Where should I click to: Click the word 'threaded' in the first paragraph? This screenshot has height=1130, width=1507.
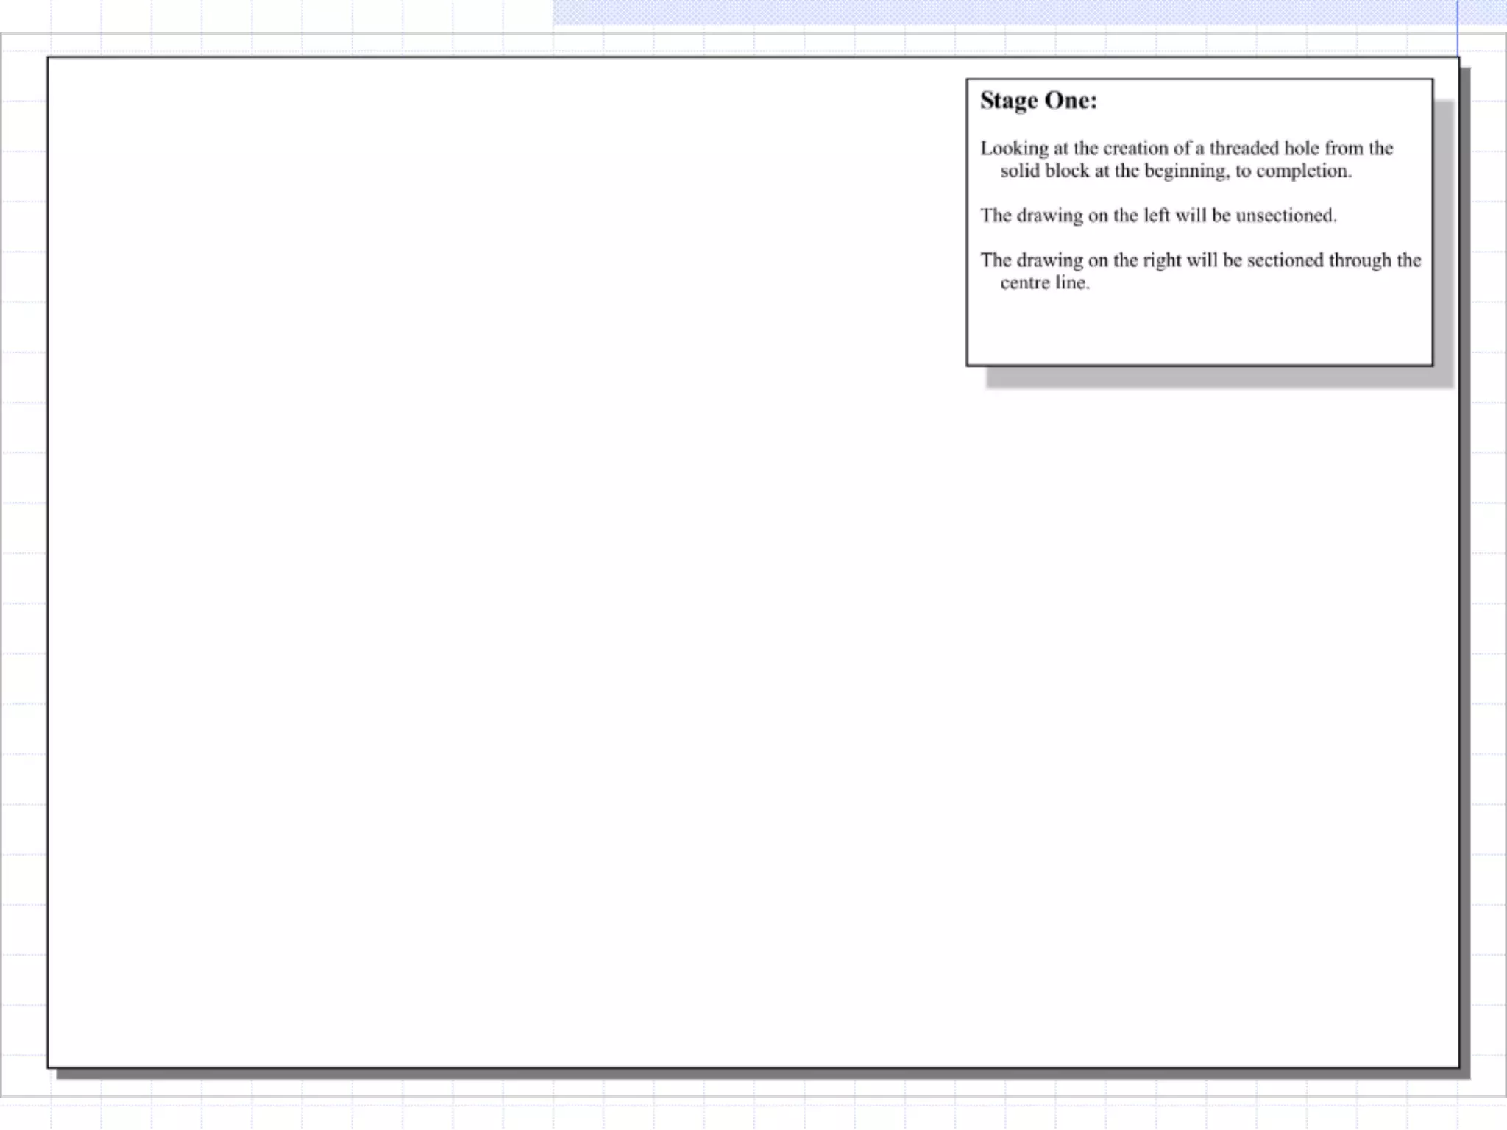(1244, 149)
